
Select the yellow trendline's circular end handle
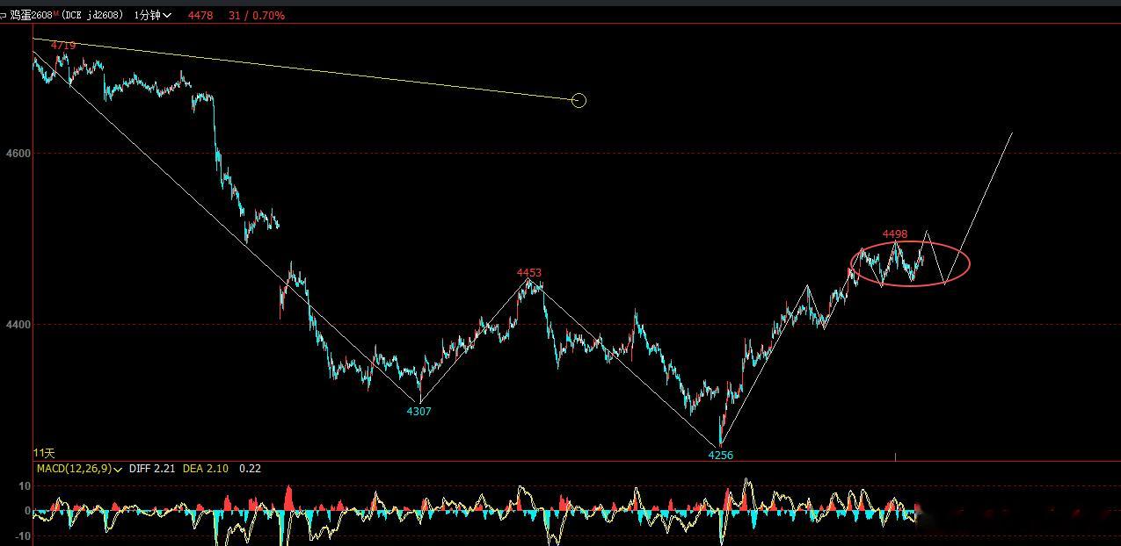[579, 100]
